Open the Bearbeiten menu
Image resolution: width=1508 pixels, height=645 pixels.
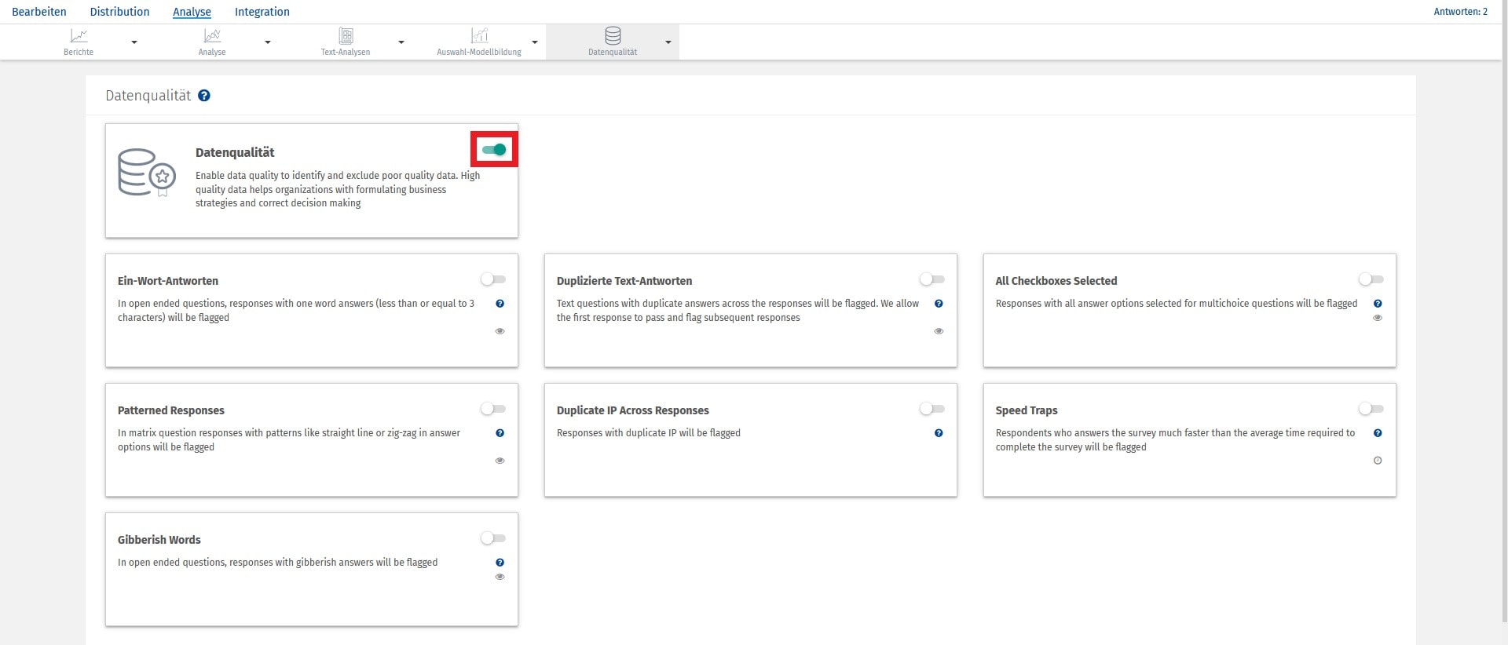click(39, 12)
